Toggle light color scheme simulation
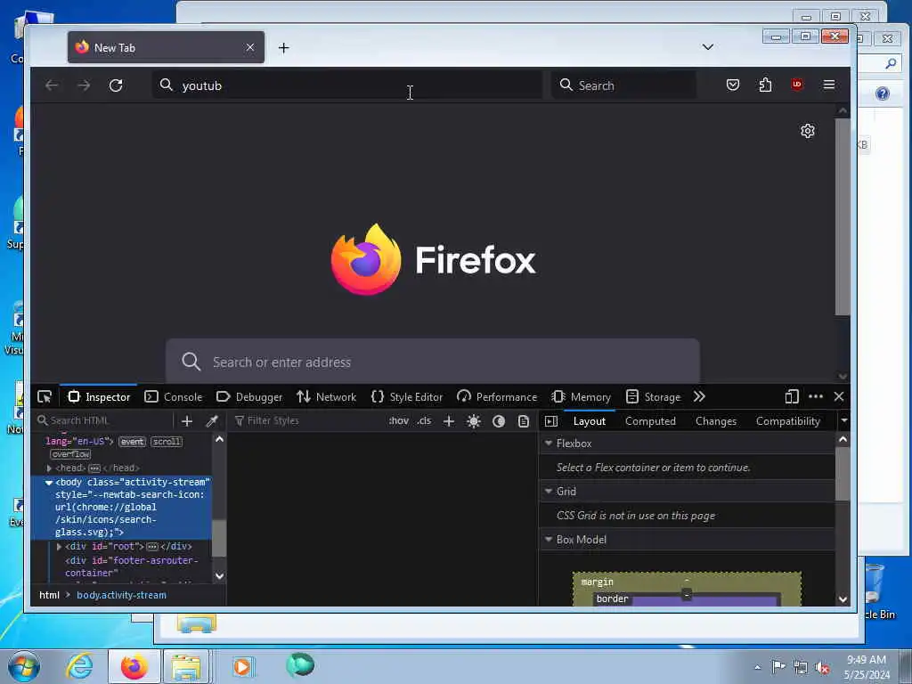 point(474,421)
